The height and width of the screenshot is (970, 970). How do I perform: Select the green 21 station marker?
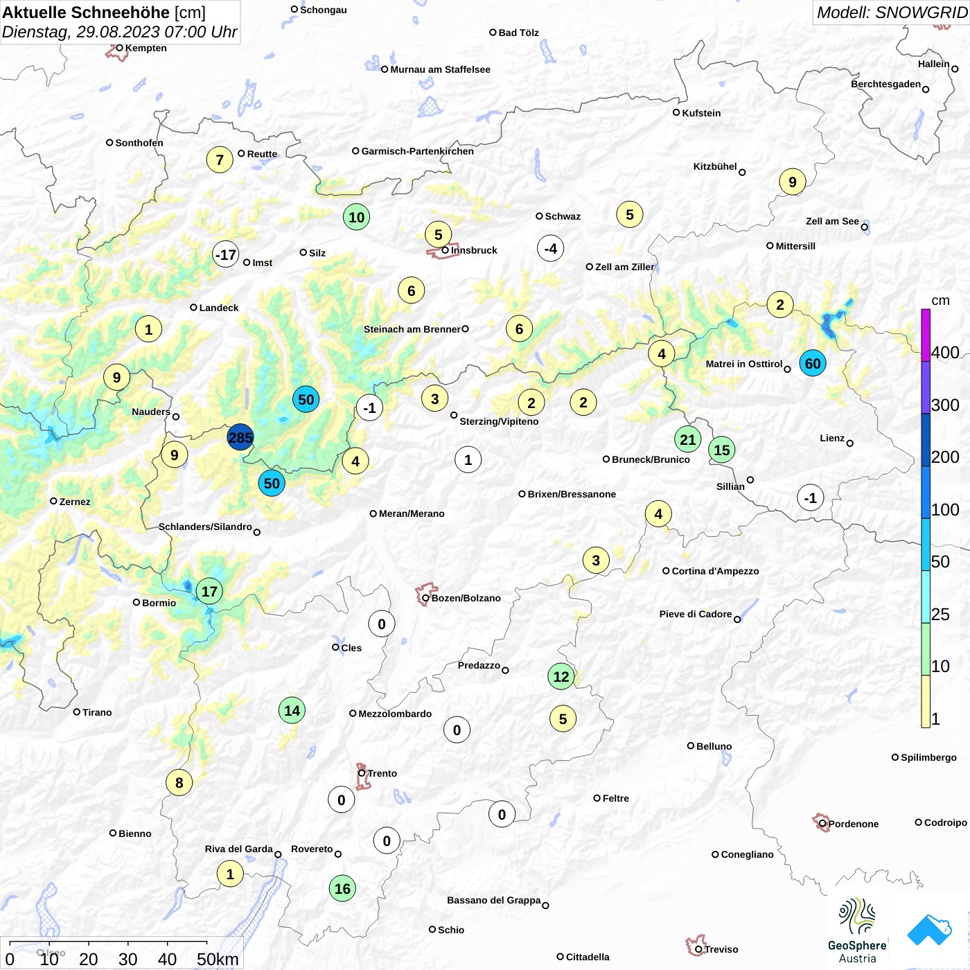pos(687,439)
